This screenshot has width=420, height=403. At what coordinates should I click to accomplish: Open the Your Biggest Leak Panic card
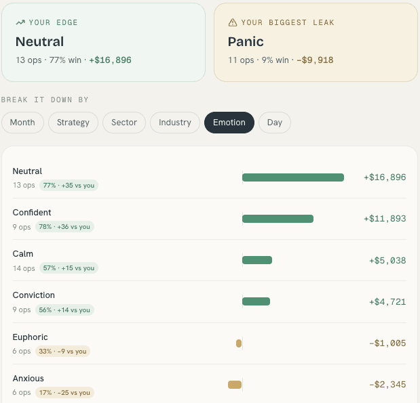(316, 42)
